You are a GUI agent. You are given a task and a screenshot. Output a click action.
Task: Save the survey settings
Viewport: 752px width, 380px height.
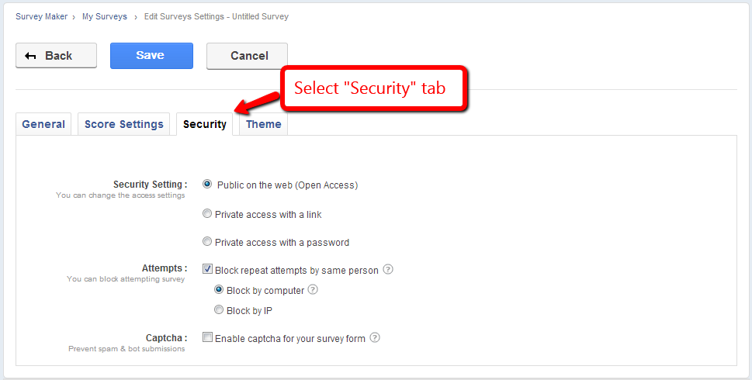click(151, 56)
